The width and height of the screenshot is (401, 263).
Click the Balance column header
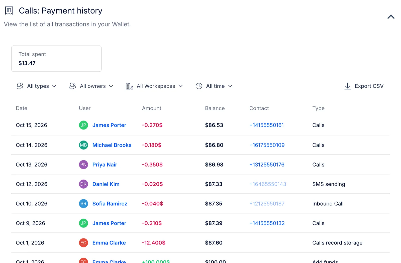tap(215, 108)
